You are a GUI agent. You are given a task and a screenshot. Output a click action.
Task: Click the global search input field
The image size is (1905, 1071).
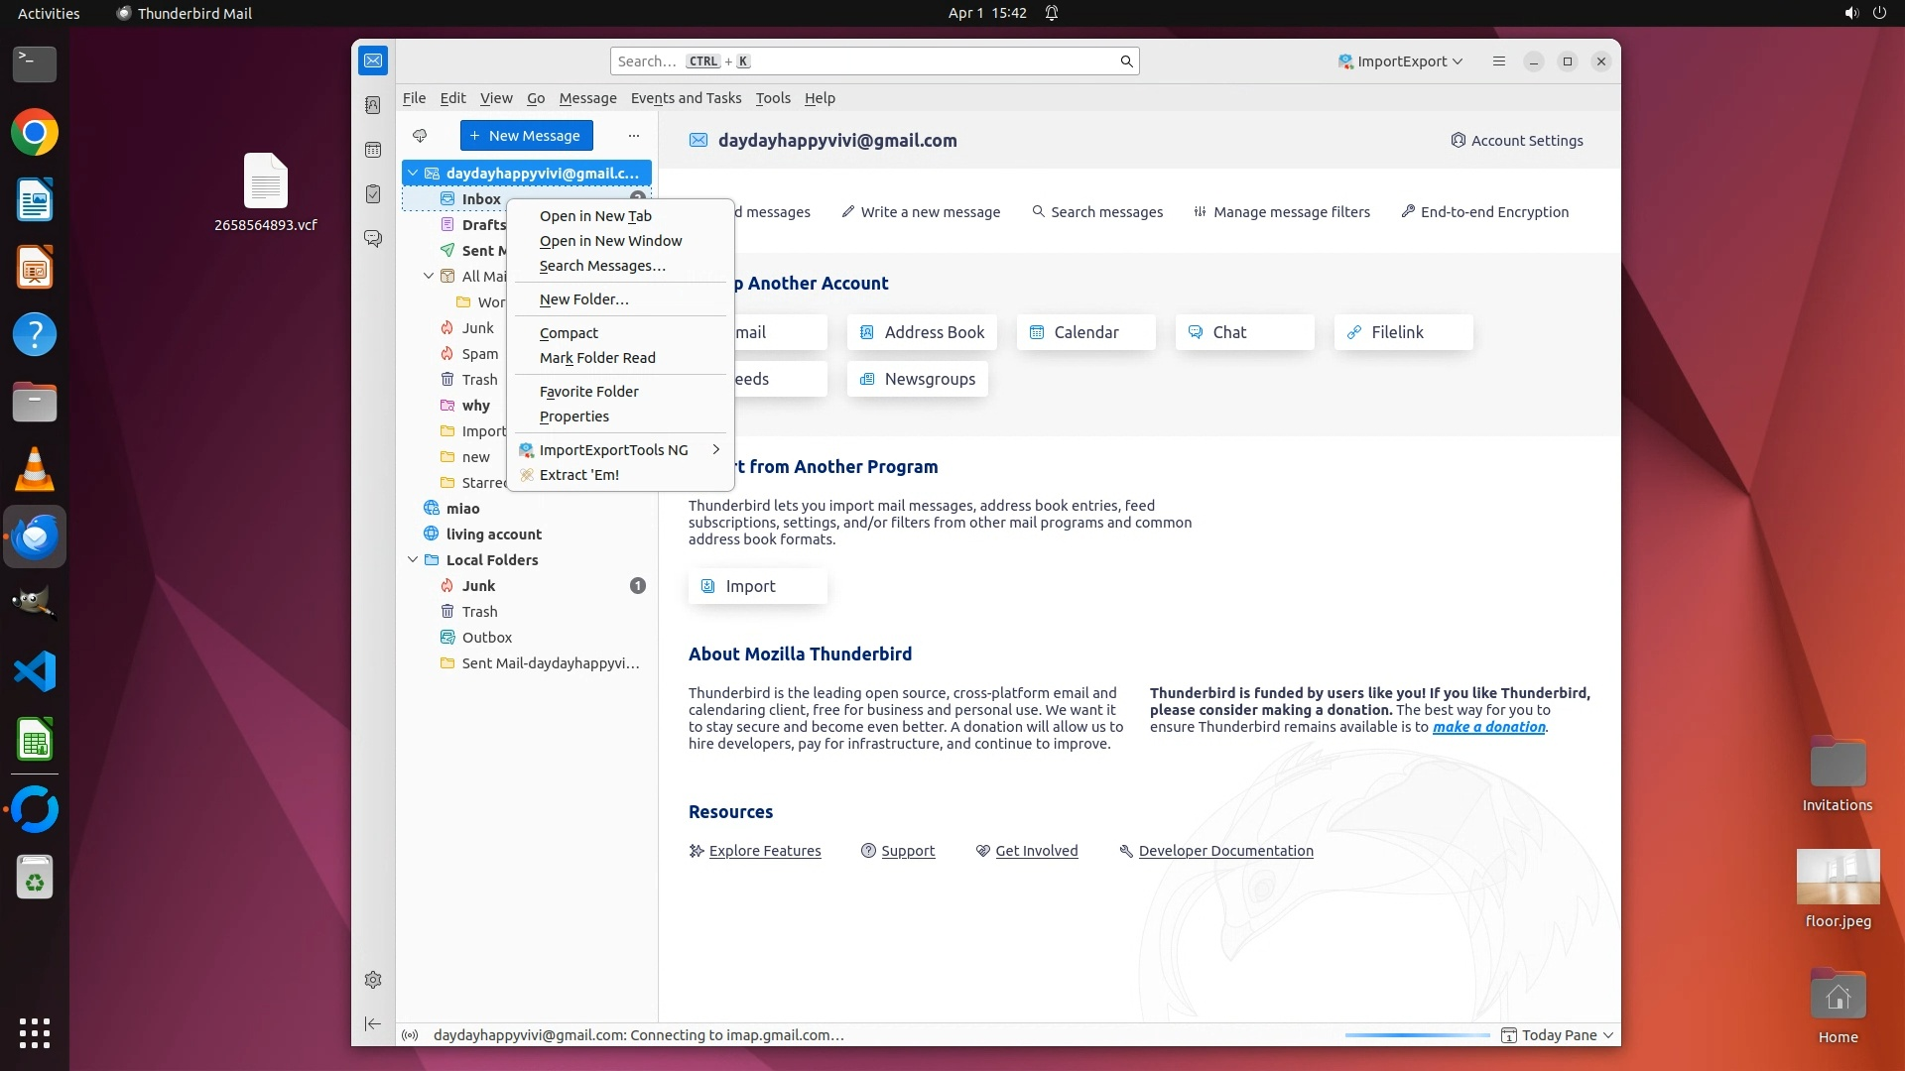pyautogui.click(x=893, y=61)
